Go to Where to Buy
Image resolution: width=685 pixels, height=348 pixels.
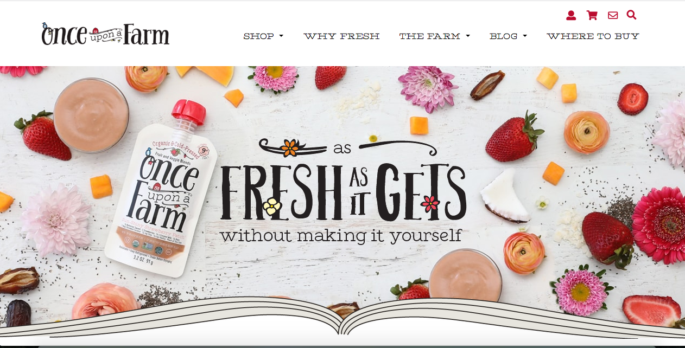pos(593,36)
